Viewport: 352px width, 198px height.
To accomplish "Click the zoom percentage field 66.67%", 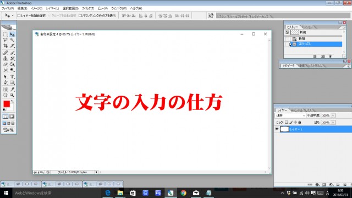I will (38, 172).
